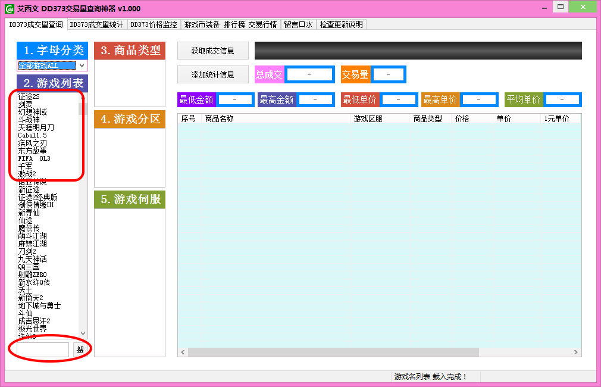Sort by 序号 column header
This screenshot has width=601, height=387.
[x=188, y=119]
